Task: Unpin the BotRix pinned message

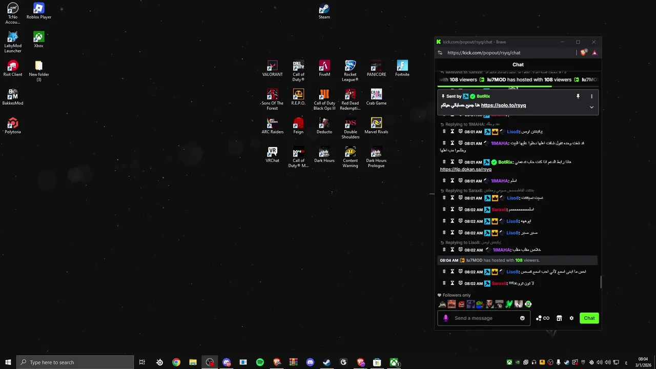Action: click(578, 96)
